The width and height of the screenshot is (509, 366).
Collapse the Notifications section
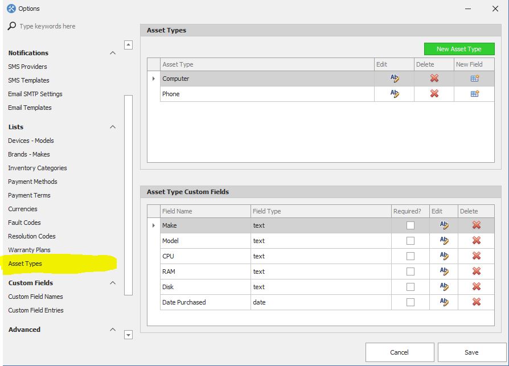click(112, 52)
